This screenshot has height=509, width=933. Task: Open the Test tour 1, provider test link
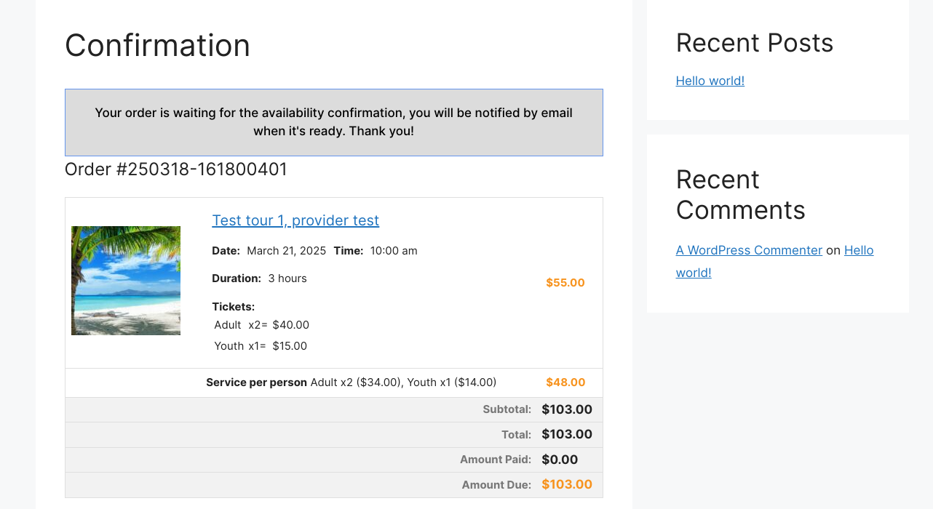(x=295, y=220)
